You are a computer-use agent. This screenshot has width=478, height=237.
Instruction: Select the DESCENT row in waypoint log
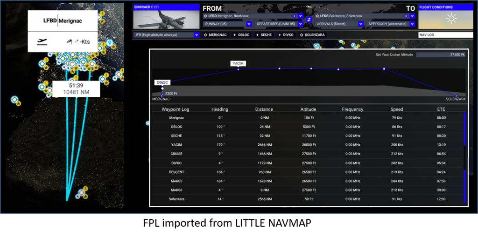[x=308, y=172]
